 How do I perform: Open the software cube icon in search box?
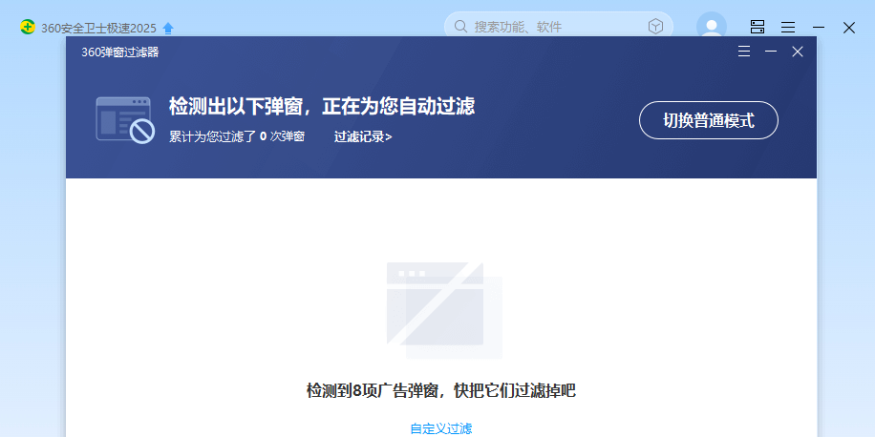pyautogui.click(x=655, y=26)
